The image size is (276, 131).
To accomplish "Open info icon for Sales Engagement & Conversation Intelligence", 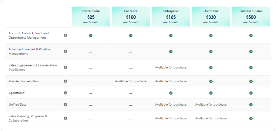I will 65,67.
